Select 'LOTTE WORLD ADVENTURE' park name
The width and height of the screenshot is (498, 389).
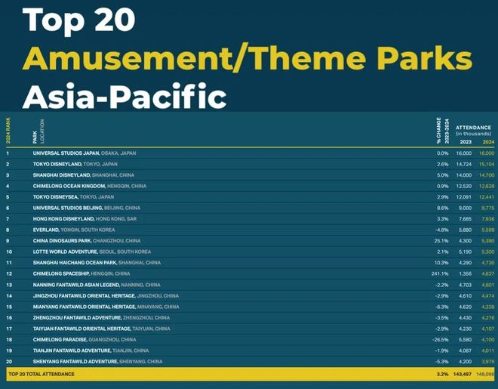66,252
